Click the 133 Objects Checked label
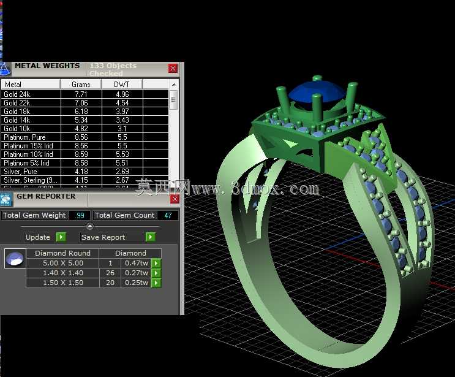Image resolution: width=455 pixels, height=377 pixels. coord(113,69)
